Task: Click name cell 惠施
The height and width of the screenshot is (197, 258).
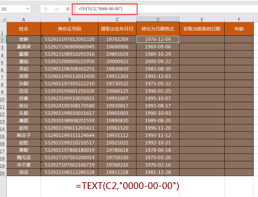Action: click(24, 62)
